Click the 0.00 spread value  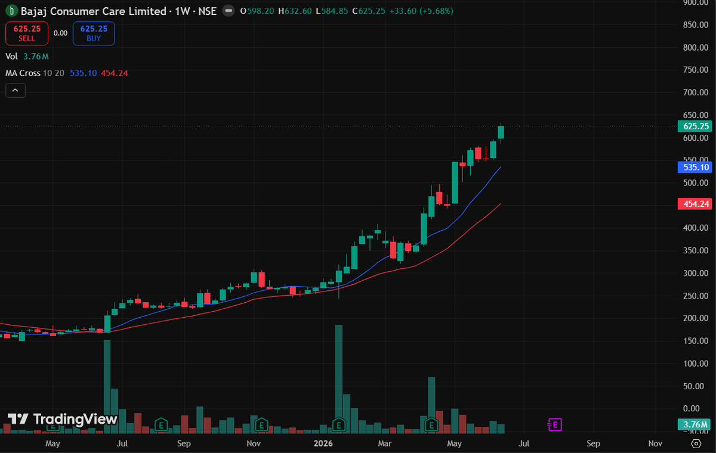(60, 33)
